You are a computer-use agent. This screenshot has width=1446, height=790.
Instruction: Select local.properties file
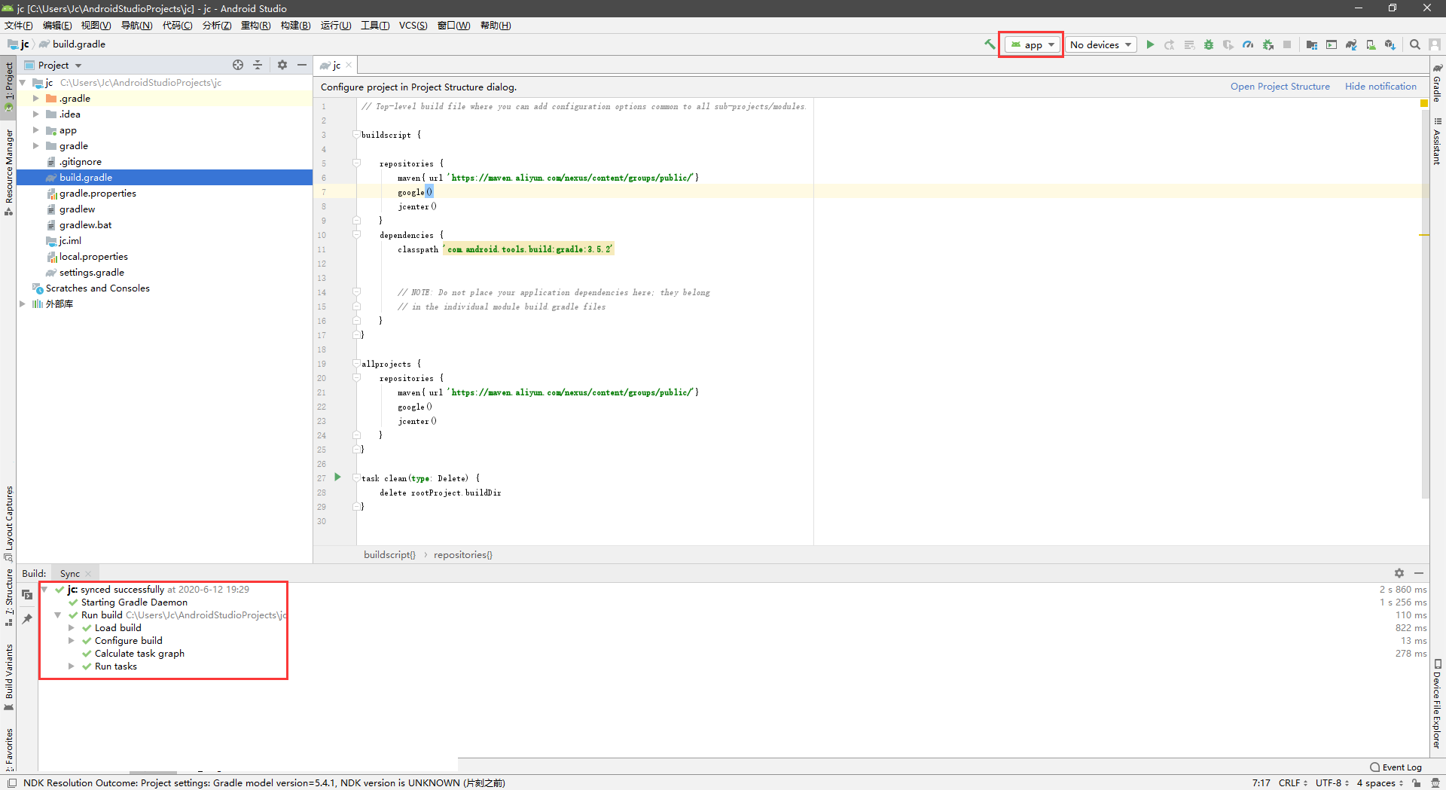(x=93, y=257)
